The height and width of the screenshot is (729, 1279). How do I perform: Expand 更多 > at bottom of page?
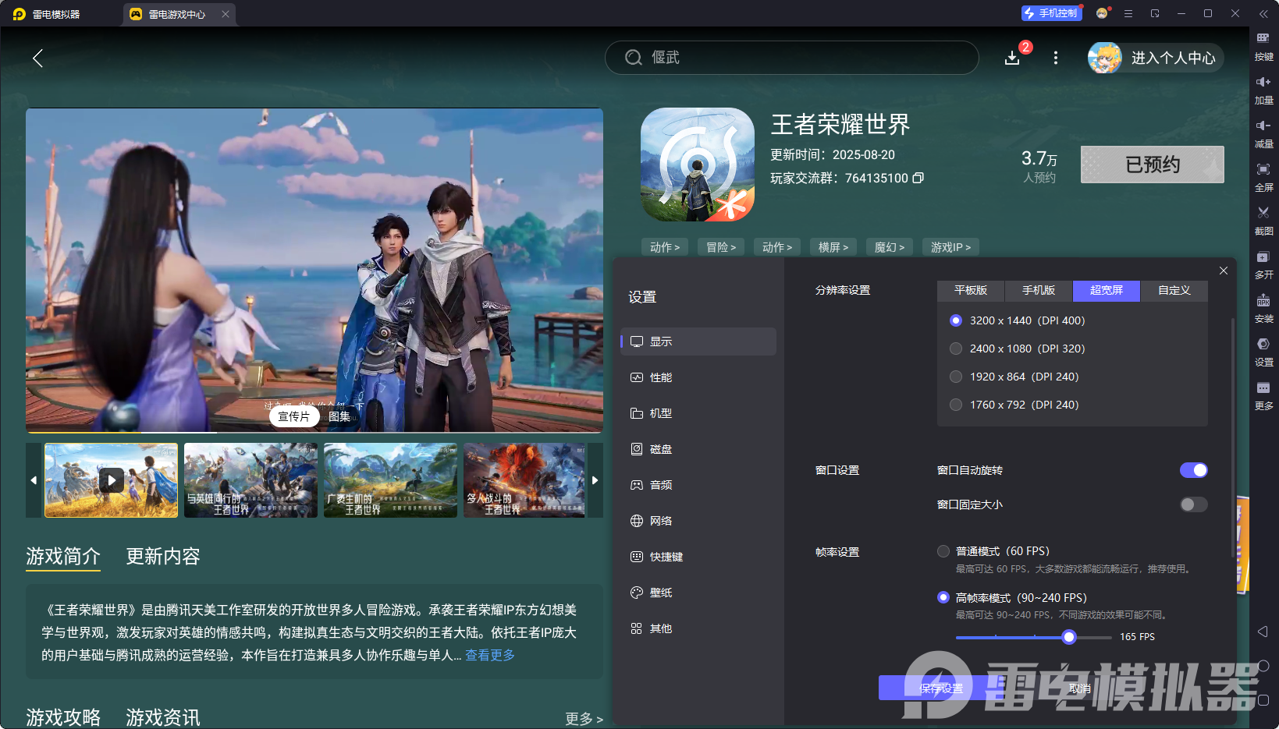click(584, 719)
